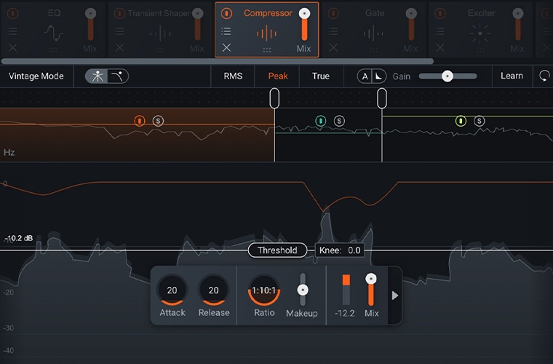Screen dimensions: 553x364
Task: Click the Learn button
Action: click(x=512, y=76)
